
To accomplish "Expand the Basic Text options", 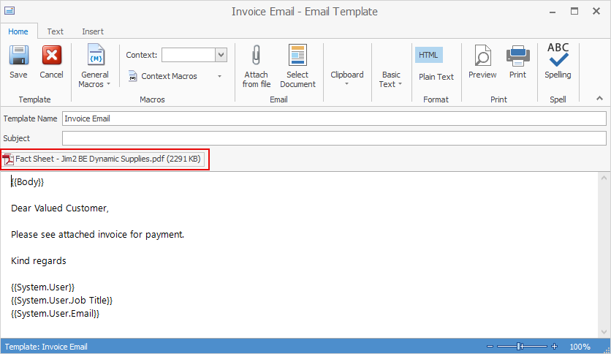I will click(390, 79).
